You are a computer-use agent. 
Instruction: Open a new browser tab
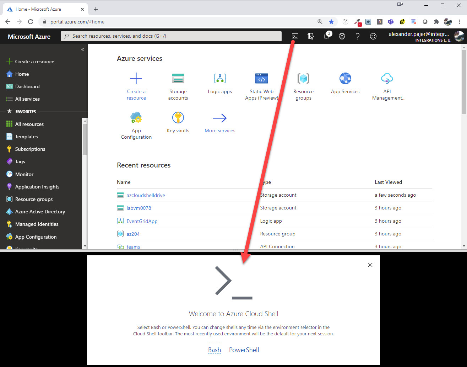coord(96,9)
